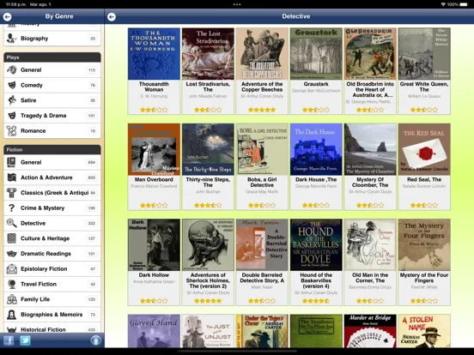Viewport: 474px width, 355px height.
Task: Open The Just and the Unjust cover
Action: 208,331
